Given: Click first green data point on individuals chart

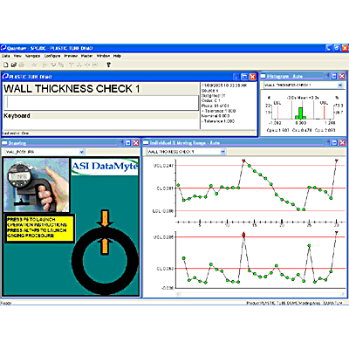Looking at the screenshot, I should [x=178, y=185].
